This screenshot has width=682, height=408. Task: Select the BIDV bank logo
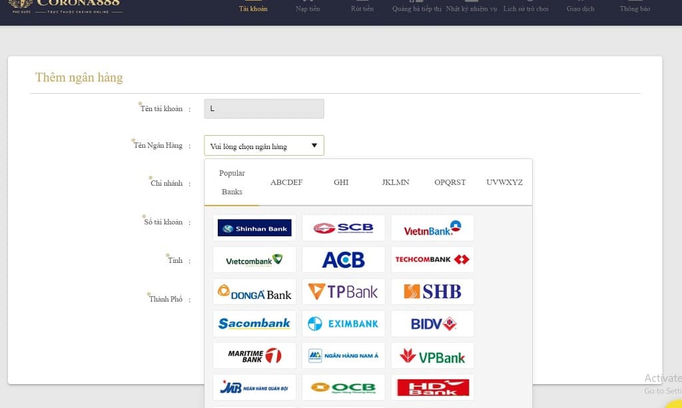[x=432, y=323]
